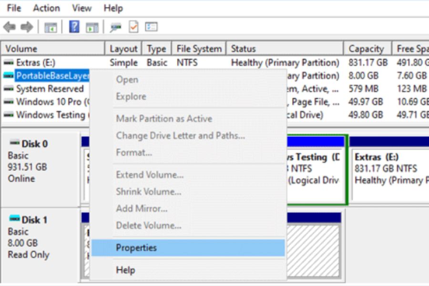The image size is (429, 286).
Task: Click the Extras (E:) partition block on Disk 0
Action: [388, 169]
